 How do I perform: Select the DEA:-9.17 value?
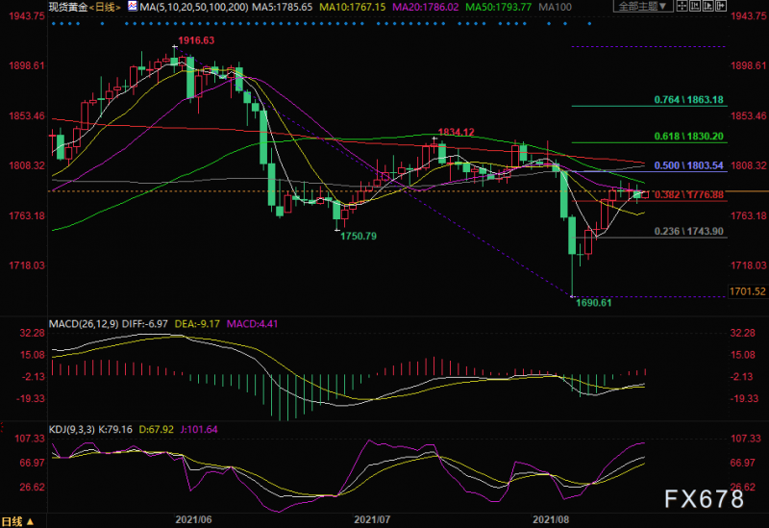point(197,324)
